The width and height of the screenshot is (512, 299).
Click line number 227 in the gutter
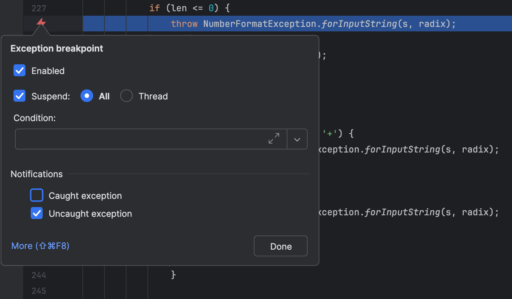pos(39,8)
